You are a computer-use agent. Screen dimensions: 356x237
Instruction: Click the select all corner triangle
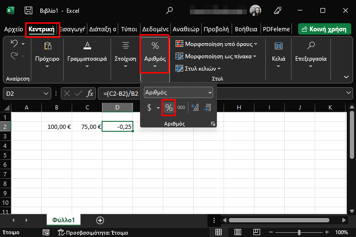pos(7,107)
